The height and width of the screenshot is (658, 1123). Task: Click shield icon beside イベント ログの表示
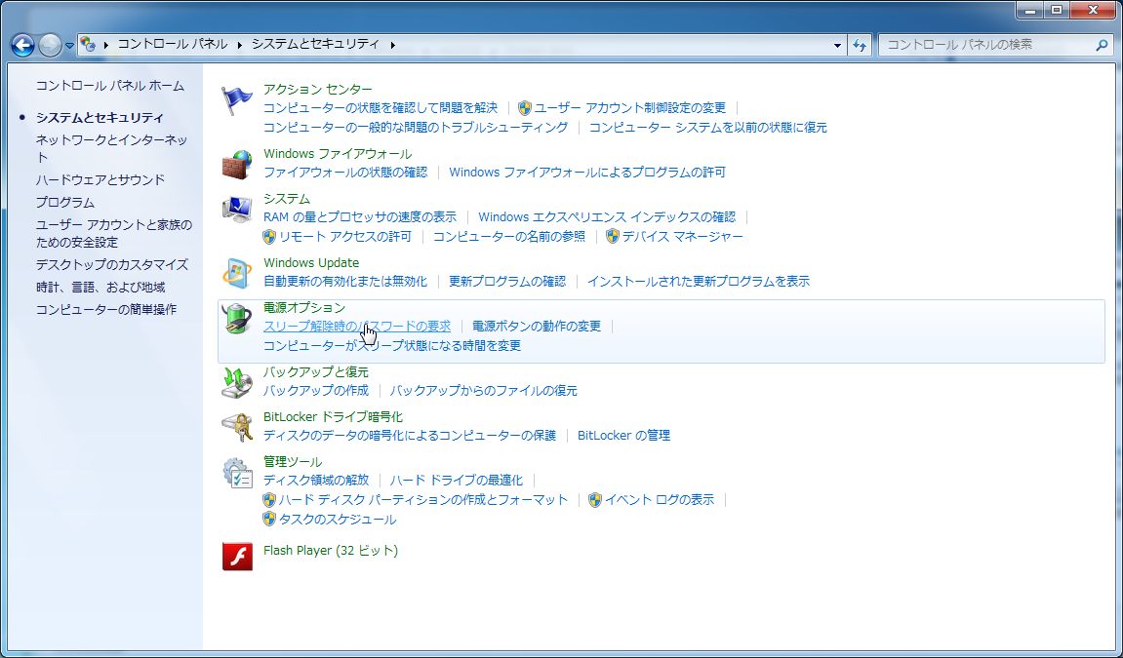[x=594, y=500]
